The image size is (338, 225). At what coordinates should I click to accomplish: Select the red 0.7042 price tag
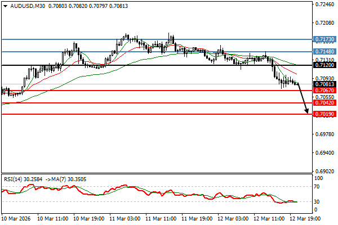[324, 103]
